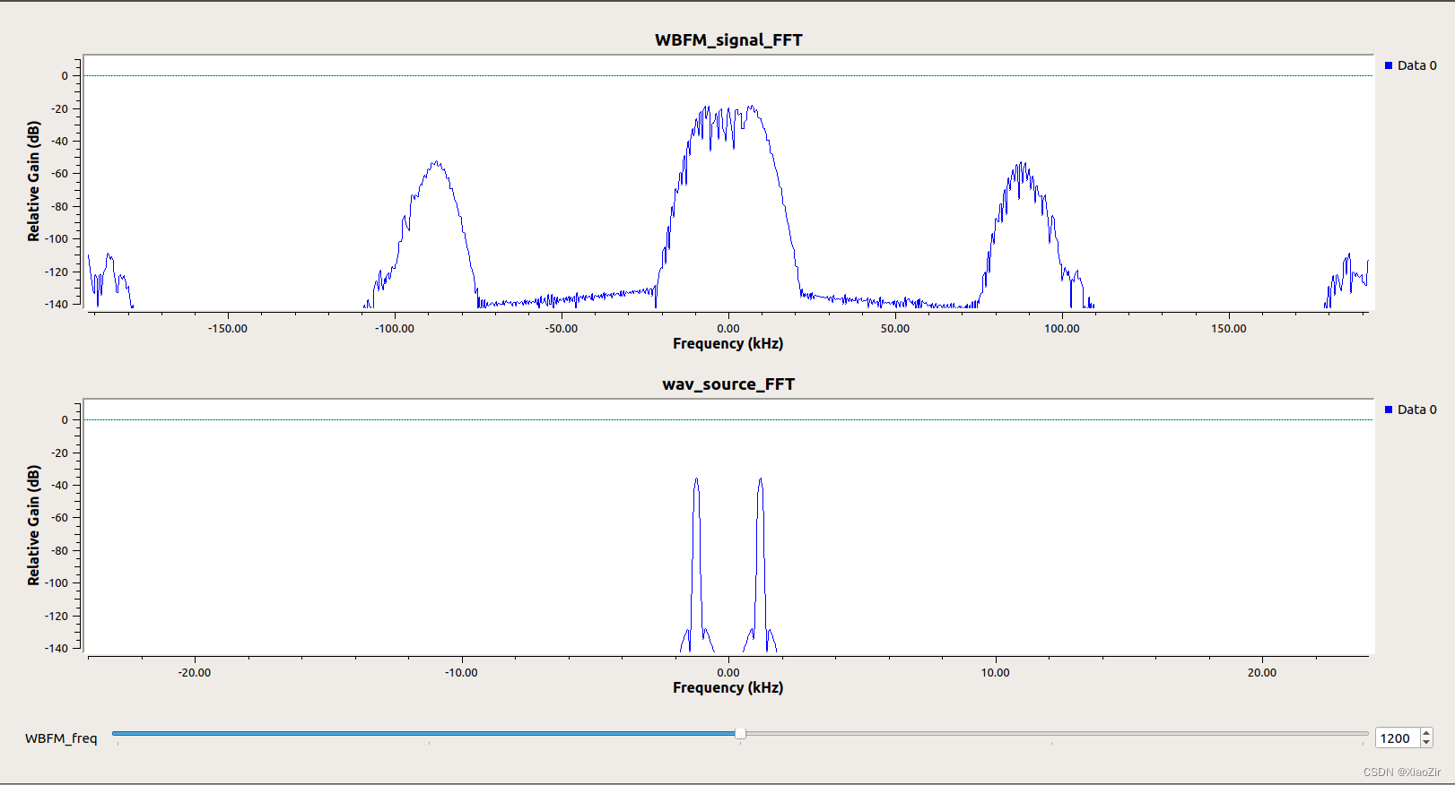Click the -150.00 tick label on WBFM frequency axis
The height and width of the screenshot is (785, 1455).
point(228,329)
